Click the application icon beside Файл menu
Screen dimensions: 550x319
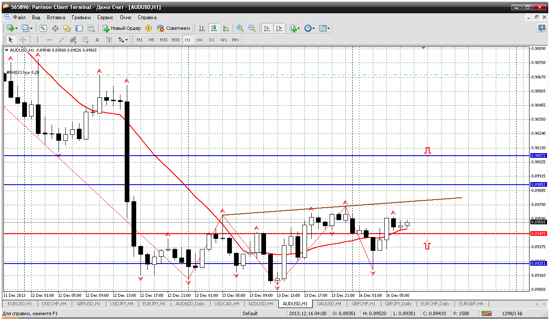(7, 17)
